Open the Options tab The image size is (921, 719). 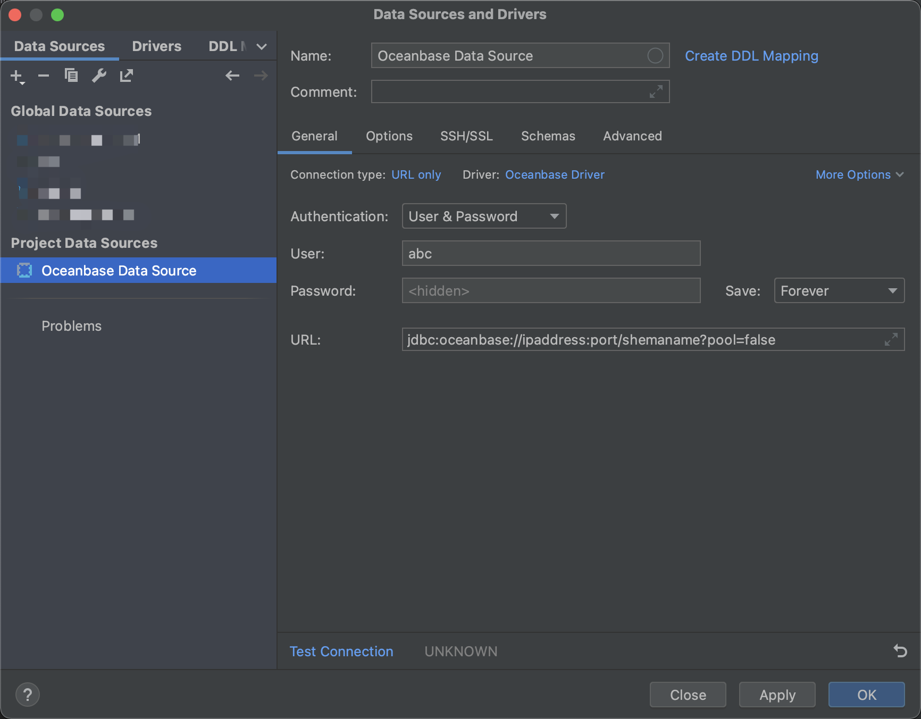pos(389,136)
